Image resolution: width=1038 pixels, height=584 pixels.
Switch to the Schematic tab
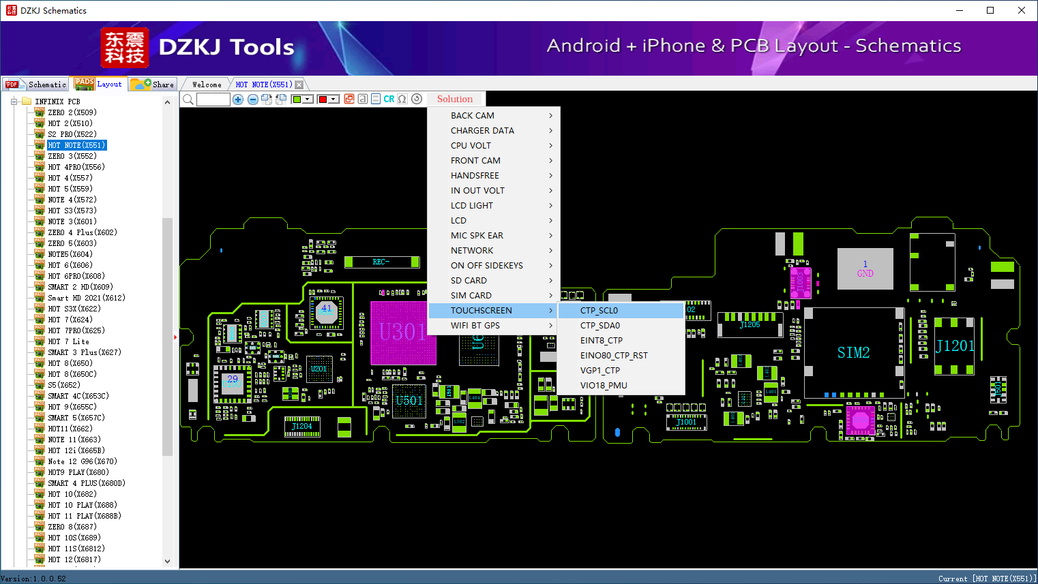point(35,84)
